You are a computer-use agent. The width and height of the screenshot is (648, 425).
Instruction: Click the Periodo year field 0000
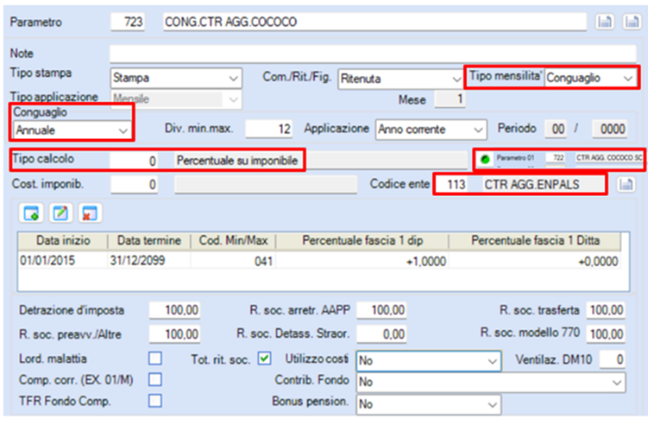(x=609, y=129)
